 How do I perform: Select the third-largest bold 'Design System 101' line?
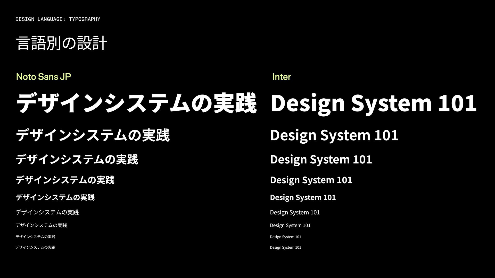click(321, 160)
